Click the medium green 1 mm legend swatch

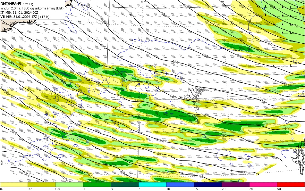tap(97, 185)
